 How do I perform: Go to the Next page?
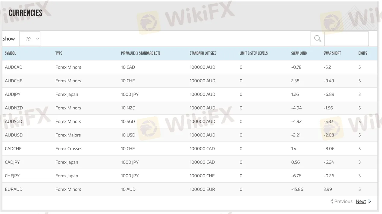point(361,201)
